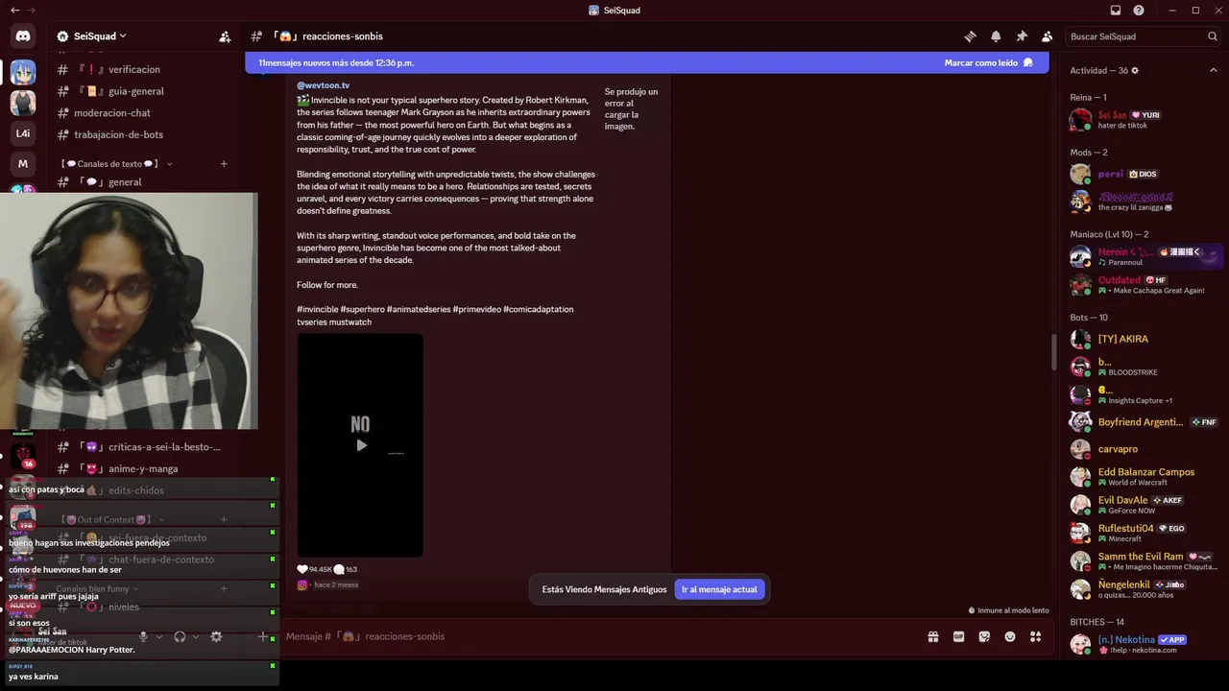This screenshot has height=691, width=1229.
Task: Open the inbox icon in title bar
Action: point(1116,11)
